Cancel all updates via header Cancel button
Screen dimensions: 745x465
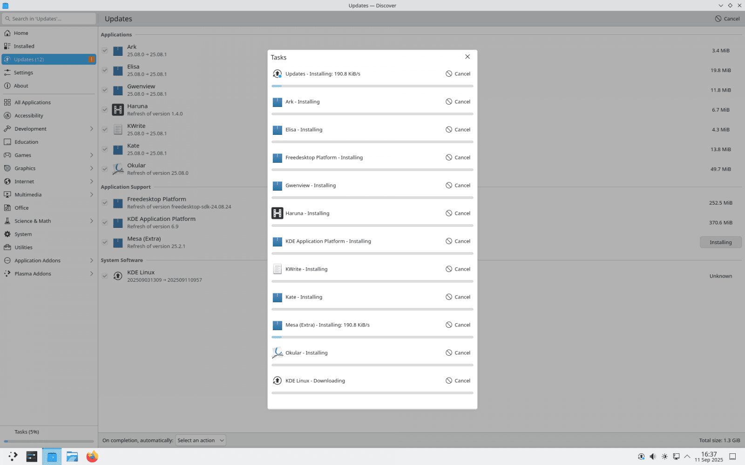[x=727, y=19]
